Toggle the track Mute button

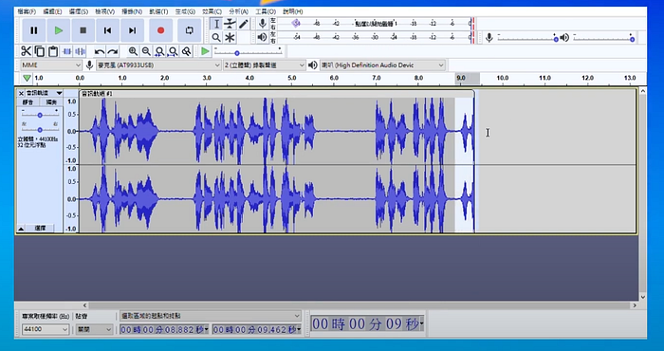click(x=28, y=102)
